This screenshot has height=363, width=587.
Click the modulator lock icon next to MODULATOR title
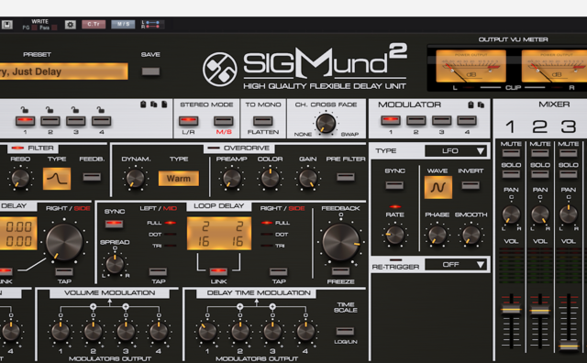pyautogui.click(x=471, y=104)
